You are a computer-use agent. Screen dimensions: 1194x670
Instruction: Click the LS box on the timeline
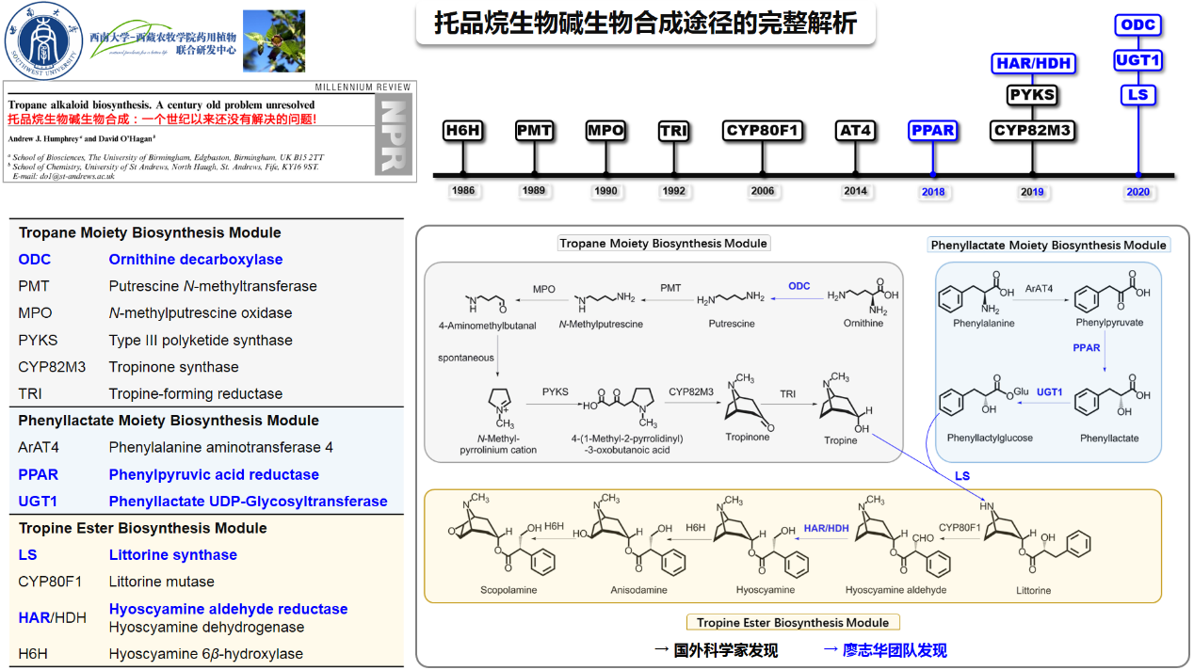point(1138,95)
